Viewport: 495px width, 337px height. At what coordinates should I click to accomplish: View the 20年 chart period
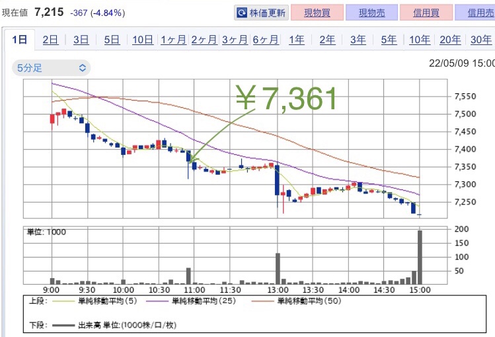(451, 40)
